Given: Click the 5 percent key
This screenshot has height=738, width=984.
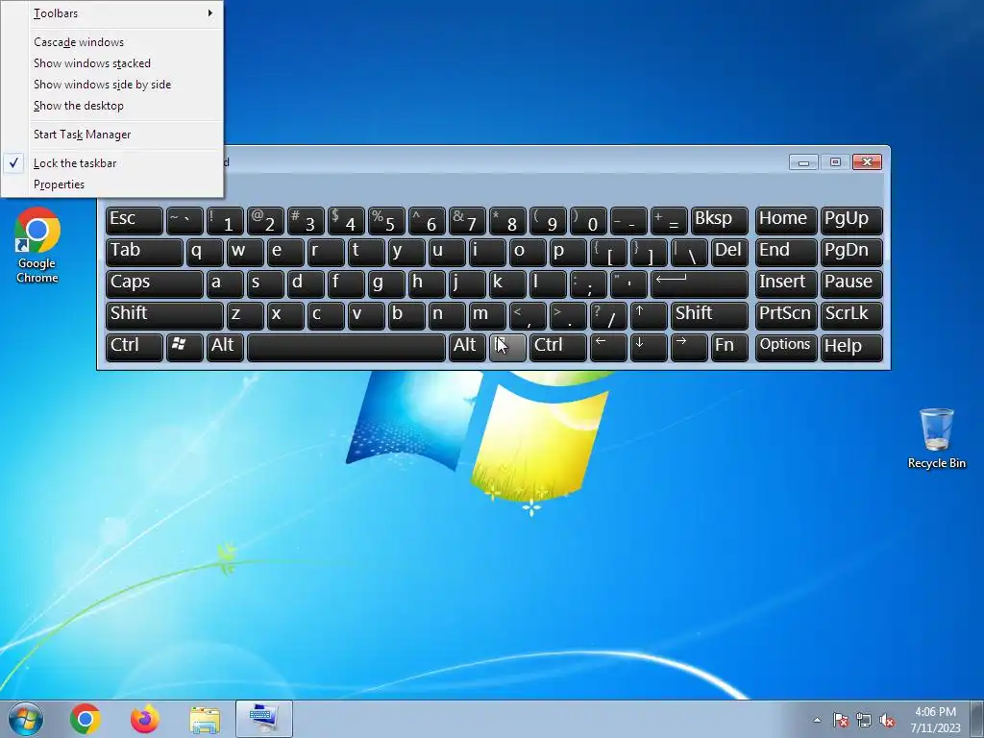Looking at the screenshot, I should coord(386,221).
